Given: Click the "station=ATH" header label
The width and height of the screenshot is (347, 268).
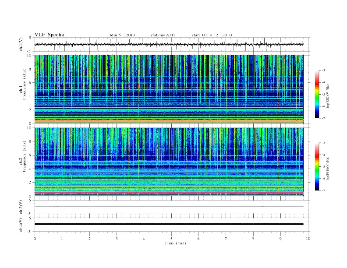Looking at the screenshot, I should click(x=163, y=35).
